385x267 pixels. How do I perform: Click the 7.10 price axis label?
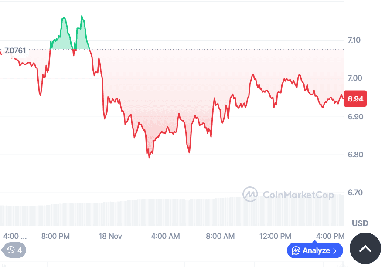point(355,41)
